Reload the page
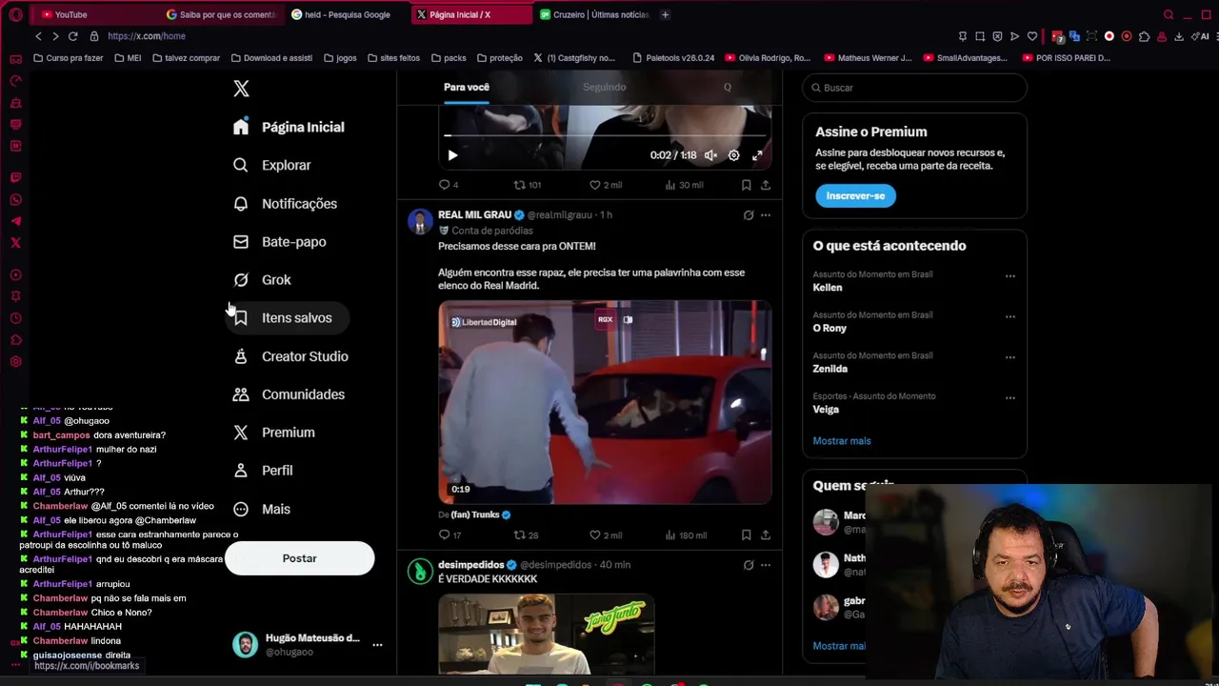The width and height of the screenshot is (1219, 686). 72,36
